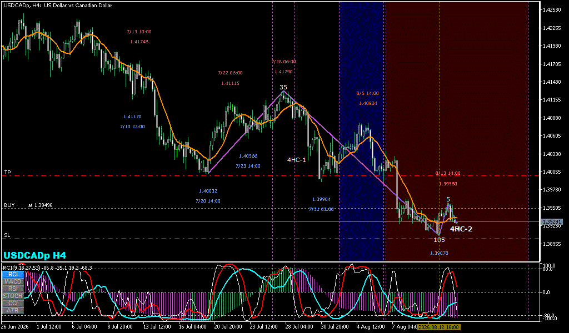
Task: Click the 1.42530 price scale value
Action: pyautogui.click(x=552, y=10)
